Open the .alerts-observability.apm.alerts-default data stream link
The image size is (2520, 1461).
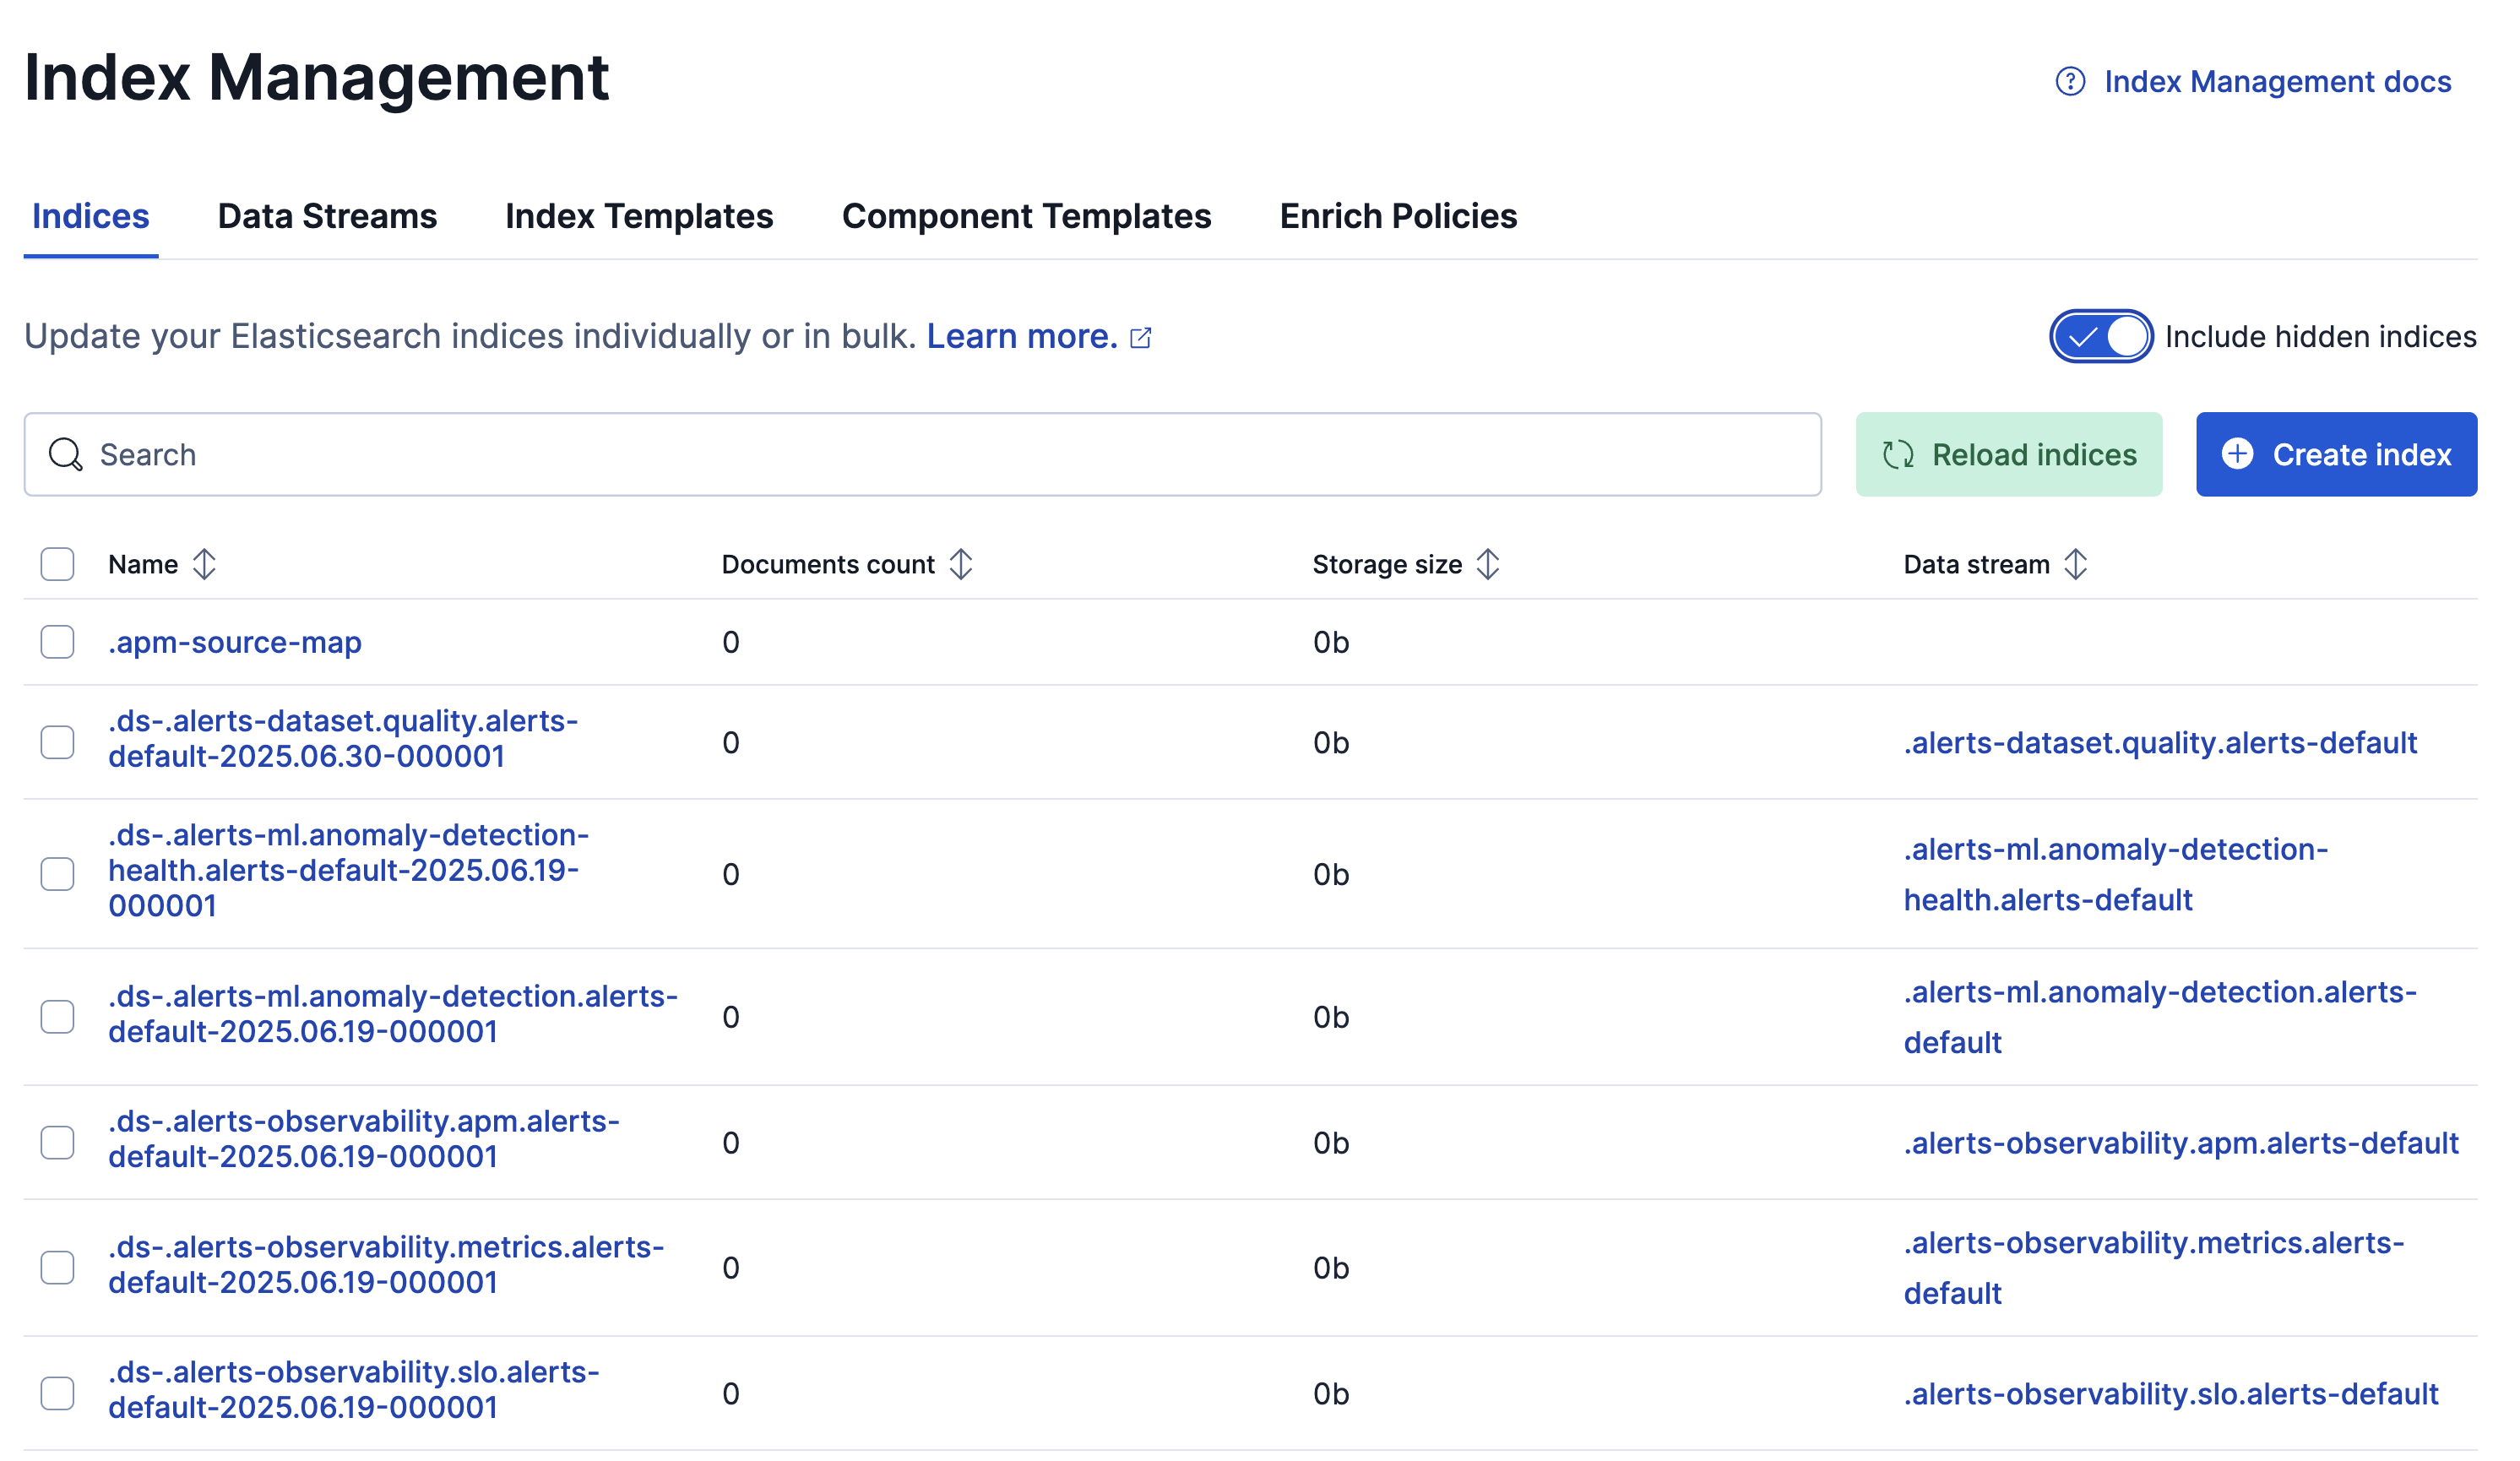2180,1143
